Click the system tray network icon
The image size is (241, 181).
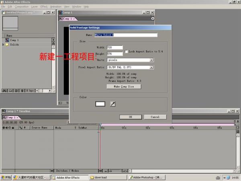[229, 178]
